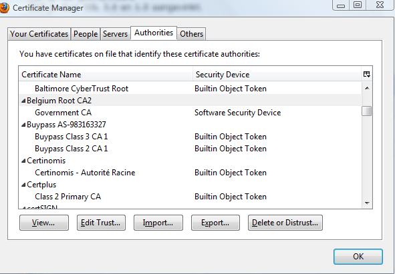Screen dimensions: 395x274
Task: Click the View... button
Action: pyautogui.click(x=44, y=223)
